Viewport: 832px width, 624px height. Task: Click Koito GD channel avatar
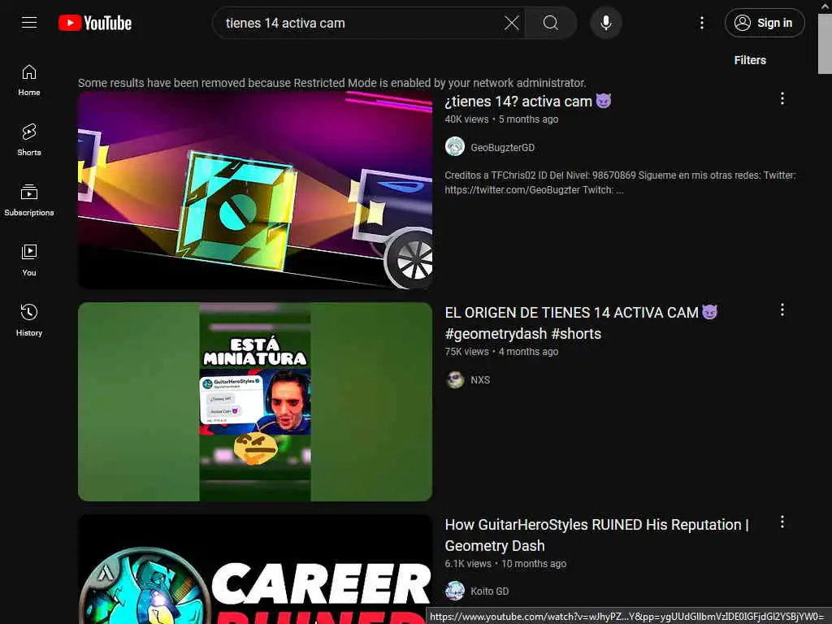click(x=455, y=591)
